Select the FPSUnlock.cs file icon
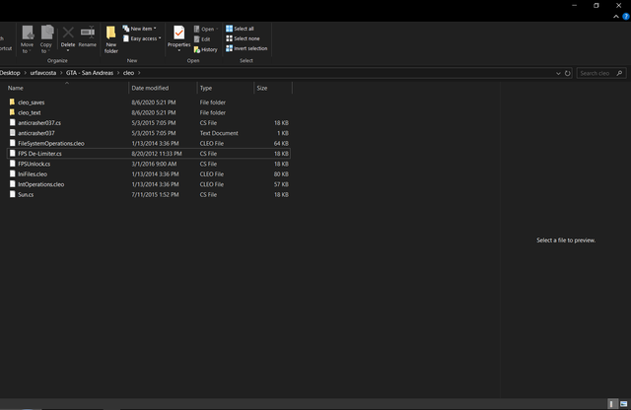 (x=13, y=164)
